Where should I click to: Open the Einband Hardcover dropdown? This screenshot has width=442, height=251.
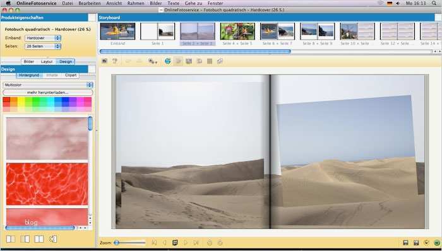pyautogui.click(x=42, y=38)
